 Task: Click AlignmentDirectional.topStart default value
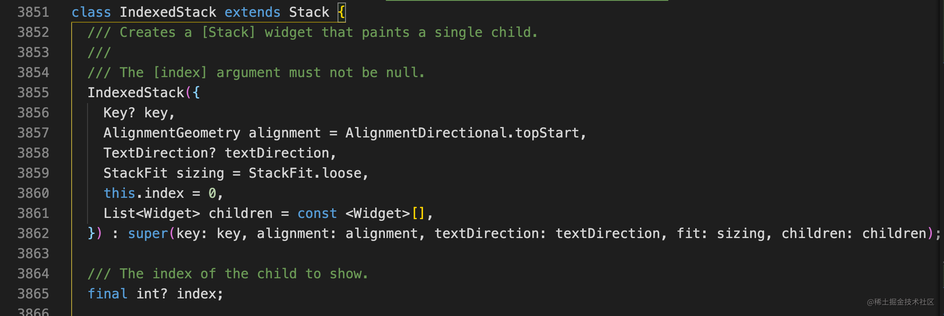click(x=462, y=133)
